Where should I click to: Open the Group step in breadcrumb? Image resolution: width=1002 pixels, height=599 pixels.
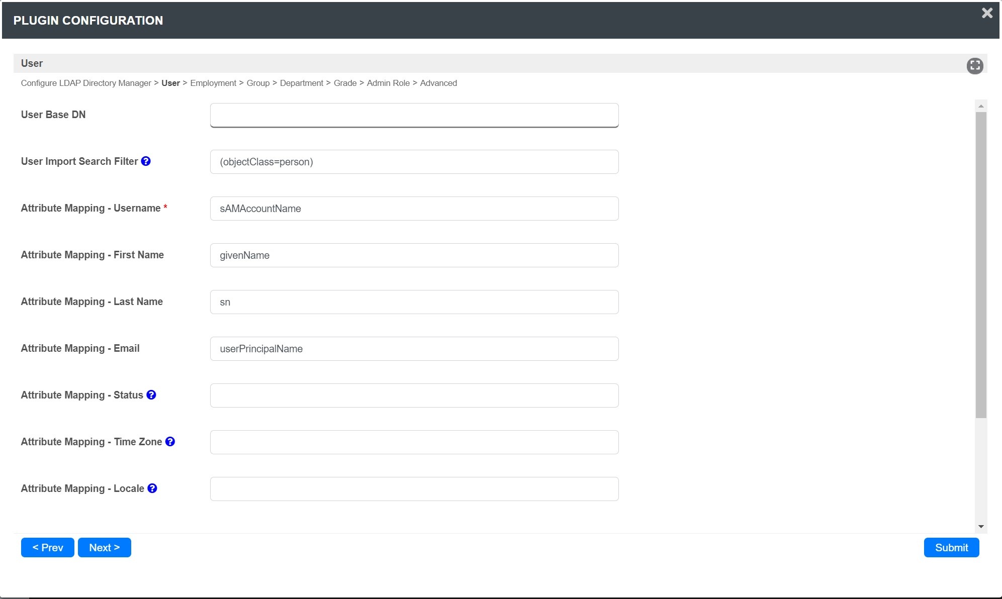258,83
